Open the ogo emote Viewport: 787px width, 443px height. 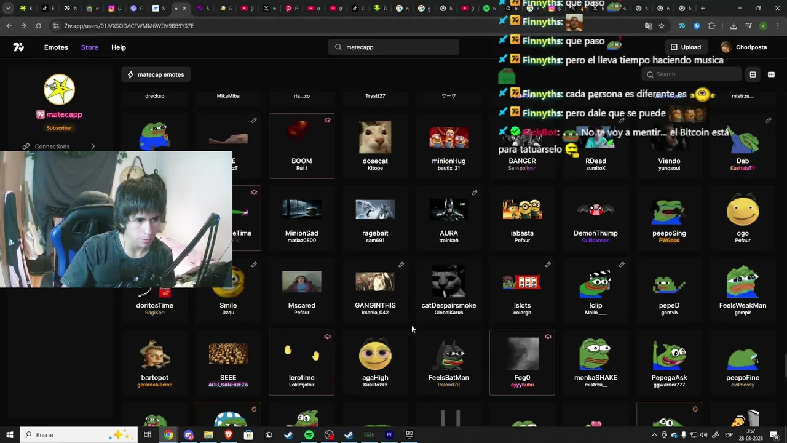(743, 218)
